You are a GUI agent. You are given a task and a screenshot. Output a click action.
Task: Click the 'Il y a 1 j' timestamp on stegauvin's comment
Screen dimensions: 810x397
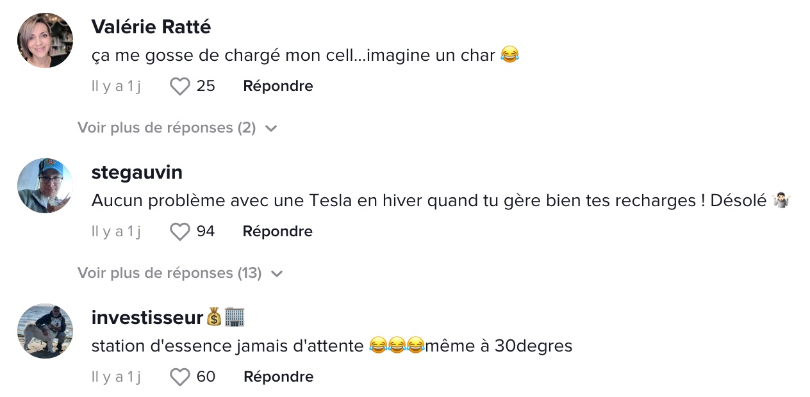point(116,232)
